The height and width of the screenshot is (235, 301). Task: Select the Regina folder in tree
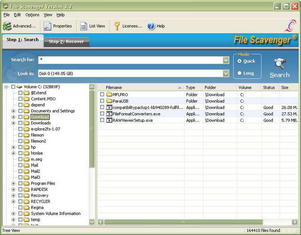(37, 207)
